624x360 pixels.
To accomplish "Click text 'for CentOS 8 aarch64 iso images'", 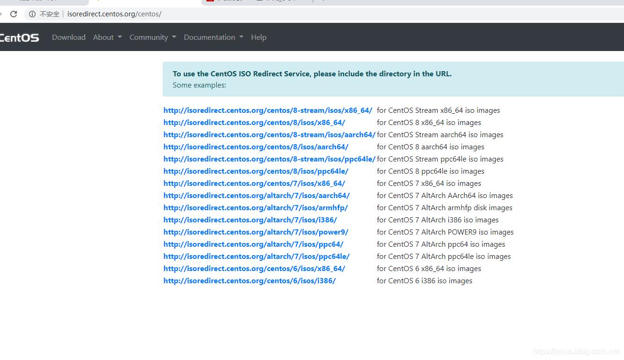I will click(x=431, y=147).
